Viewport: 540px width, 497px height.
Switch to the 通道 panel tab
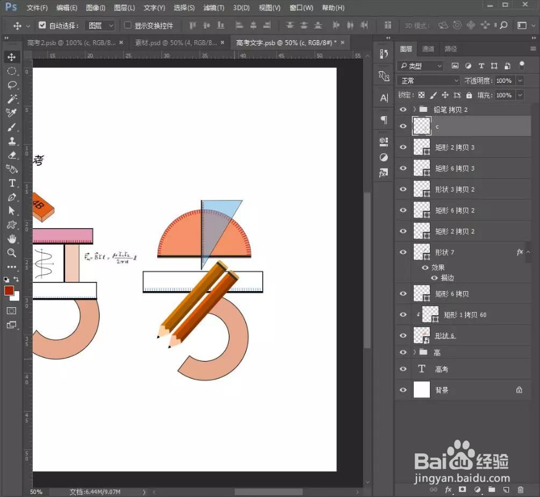click(428, 49)
